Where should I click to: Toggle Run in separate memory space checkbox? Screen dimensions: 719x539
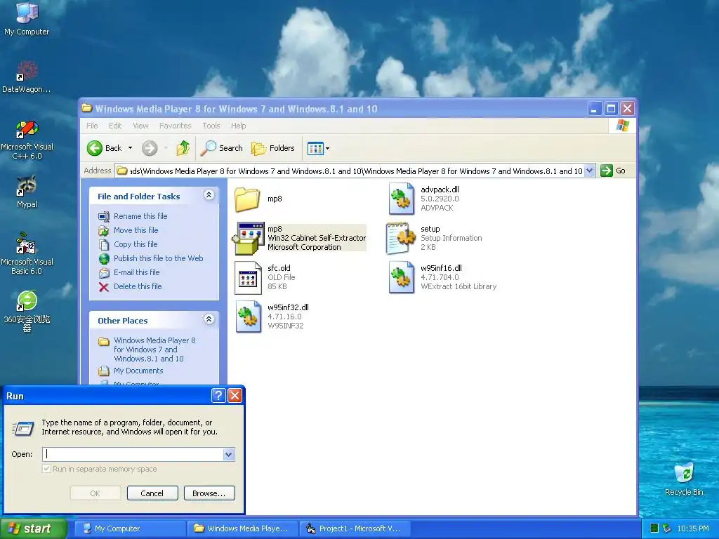[46, 469]
